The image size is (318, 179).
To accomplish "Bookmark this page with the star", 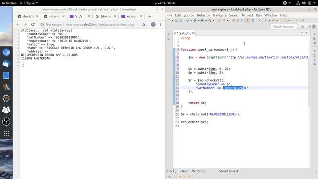I will [x=144, y=24].
